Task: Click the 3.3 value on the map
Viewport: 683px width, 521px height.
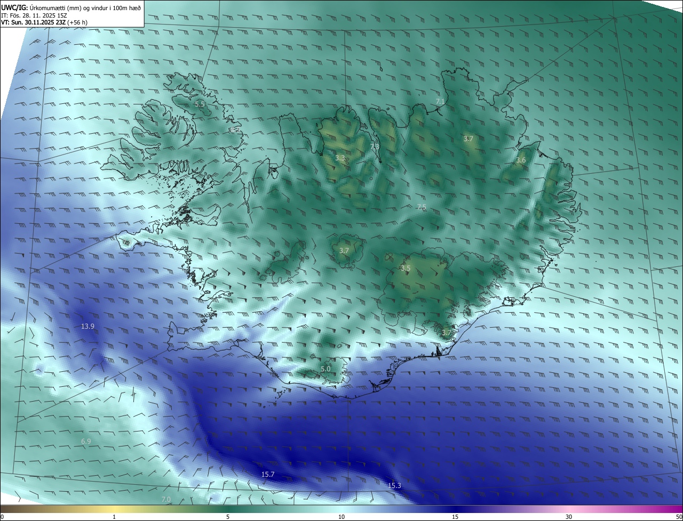Action: (340, 158)
